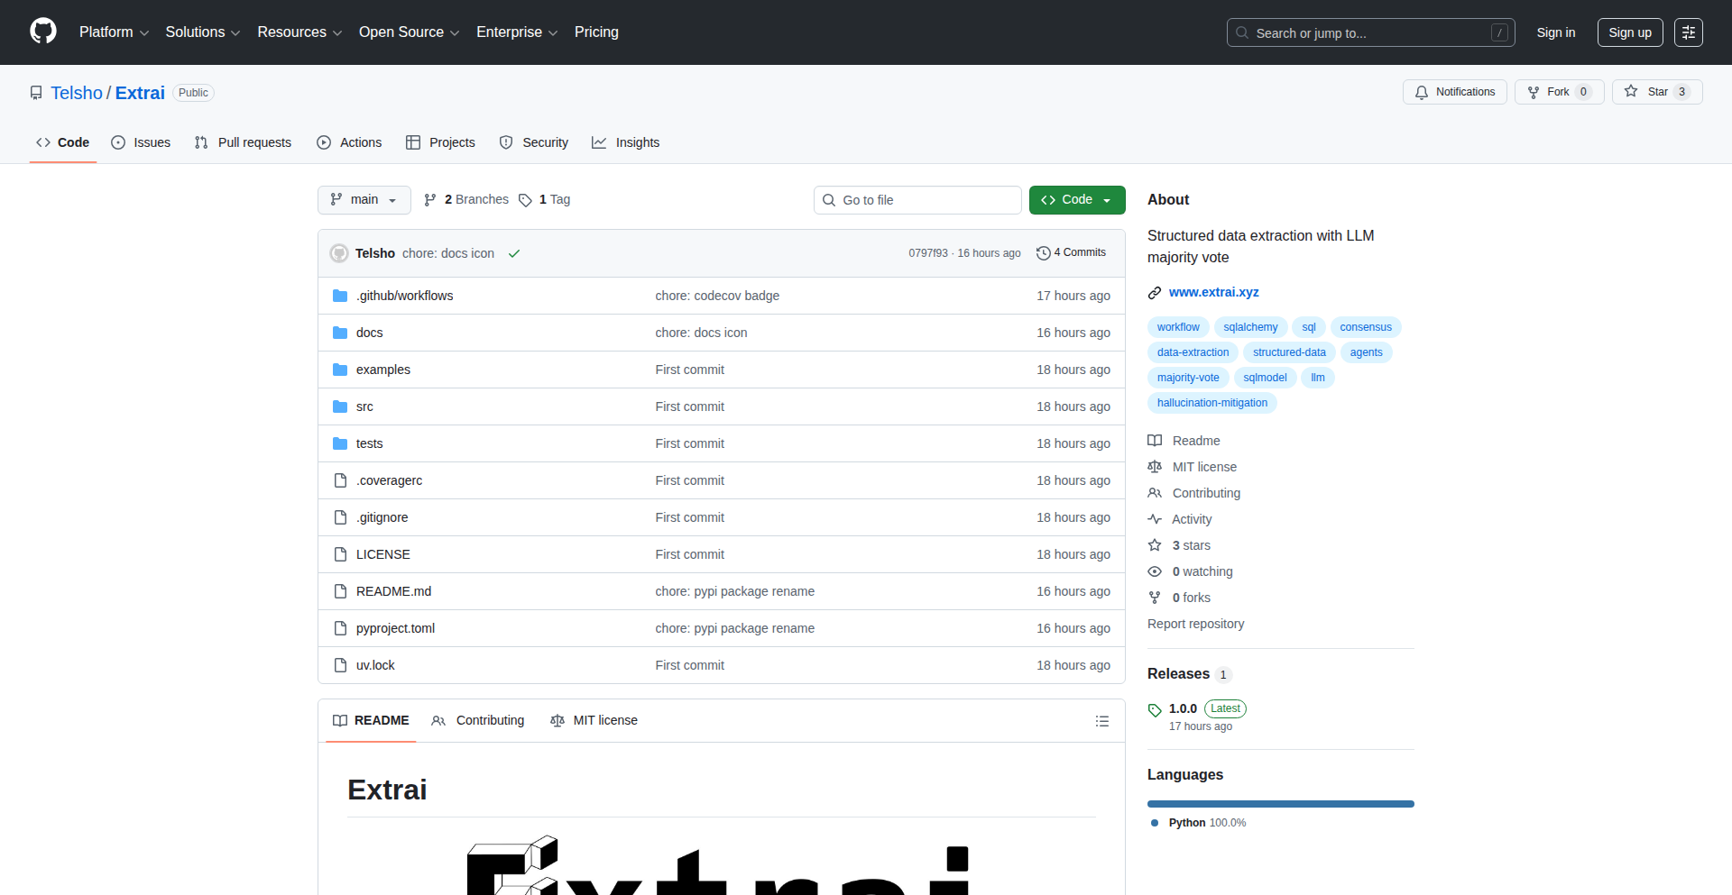
Task: Click the Report repository link
Action: [x=1195, y=624]
